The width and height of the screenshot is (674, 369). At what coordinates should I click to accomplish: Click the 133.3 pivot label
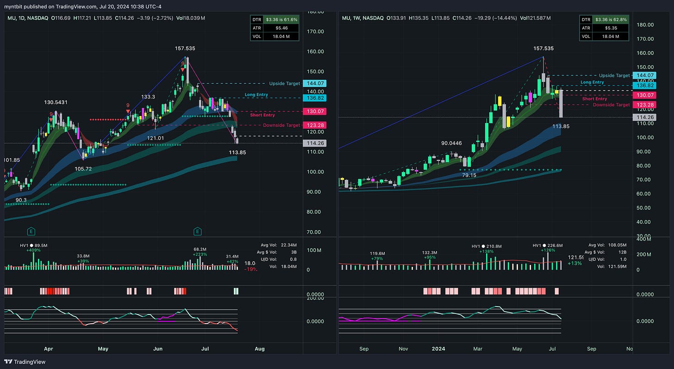(x=148, y=97)
